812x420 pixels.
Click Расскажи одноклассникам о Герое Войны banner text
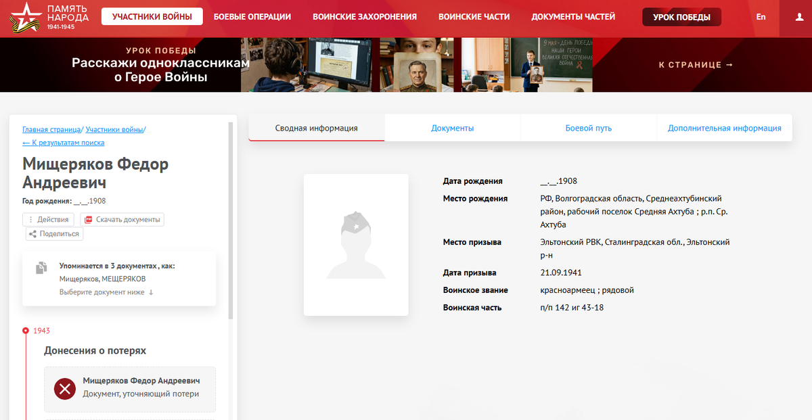pos(161,70)
